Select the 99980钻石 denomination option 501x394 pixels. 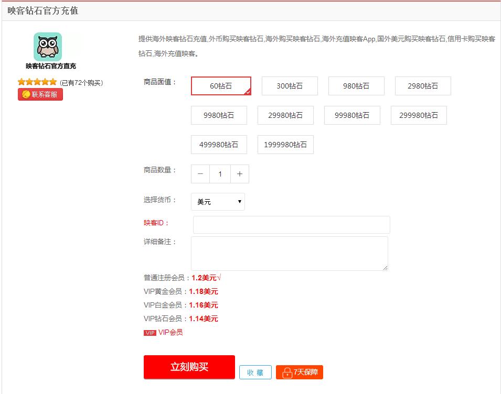tap(352, 115)
